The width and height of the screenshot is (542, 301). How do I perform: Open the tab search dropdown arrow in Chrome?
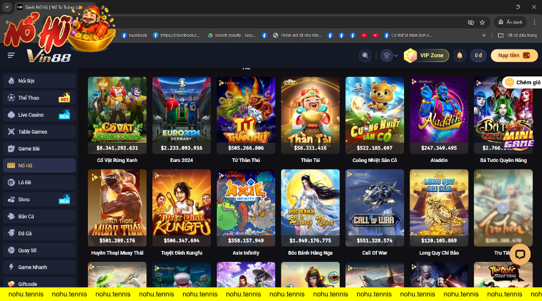click(6, 7)
